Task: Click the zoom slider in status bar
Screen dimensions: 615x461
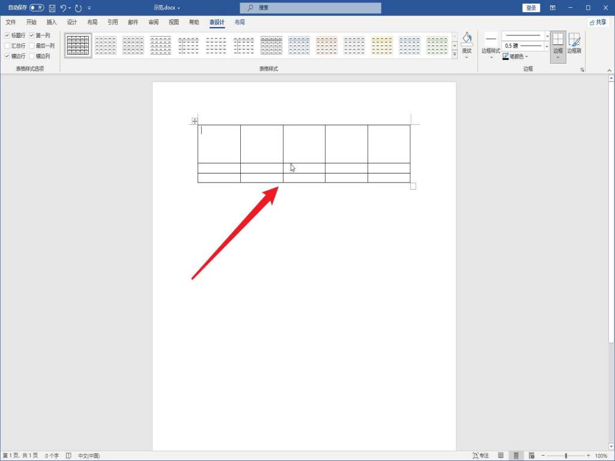Action: pos(566,456)
